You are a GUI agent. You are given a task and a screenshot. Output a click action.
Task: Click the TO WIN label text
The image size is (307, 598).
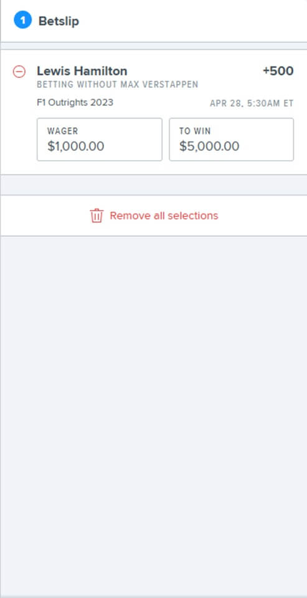pos(195,131)
